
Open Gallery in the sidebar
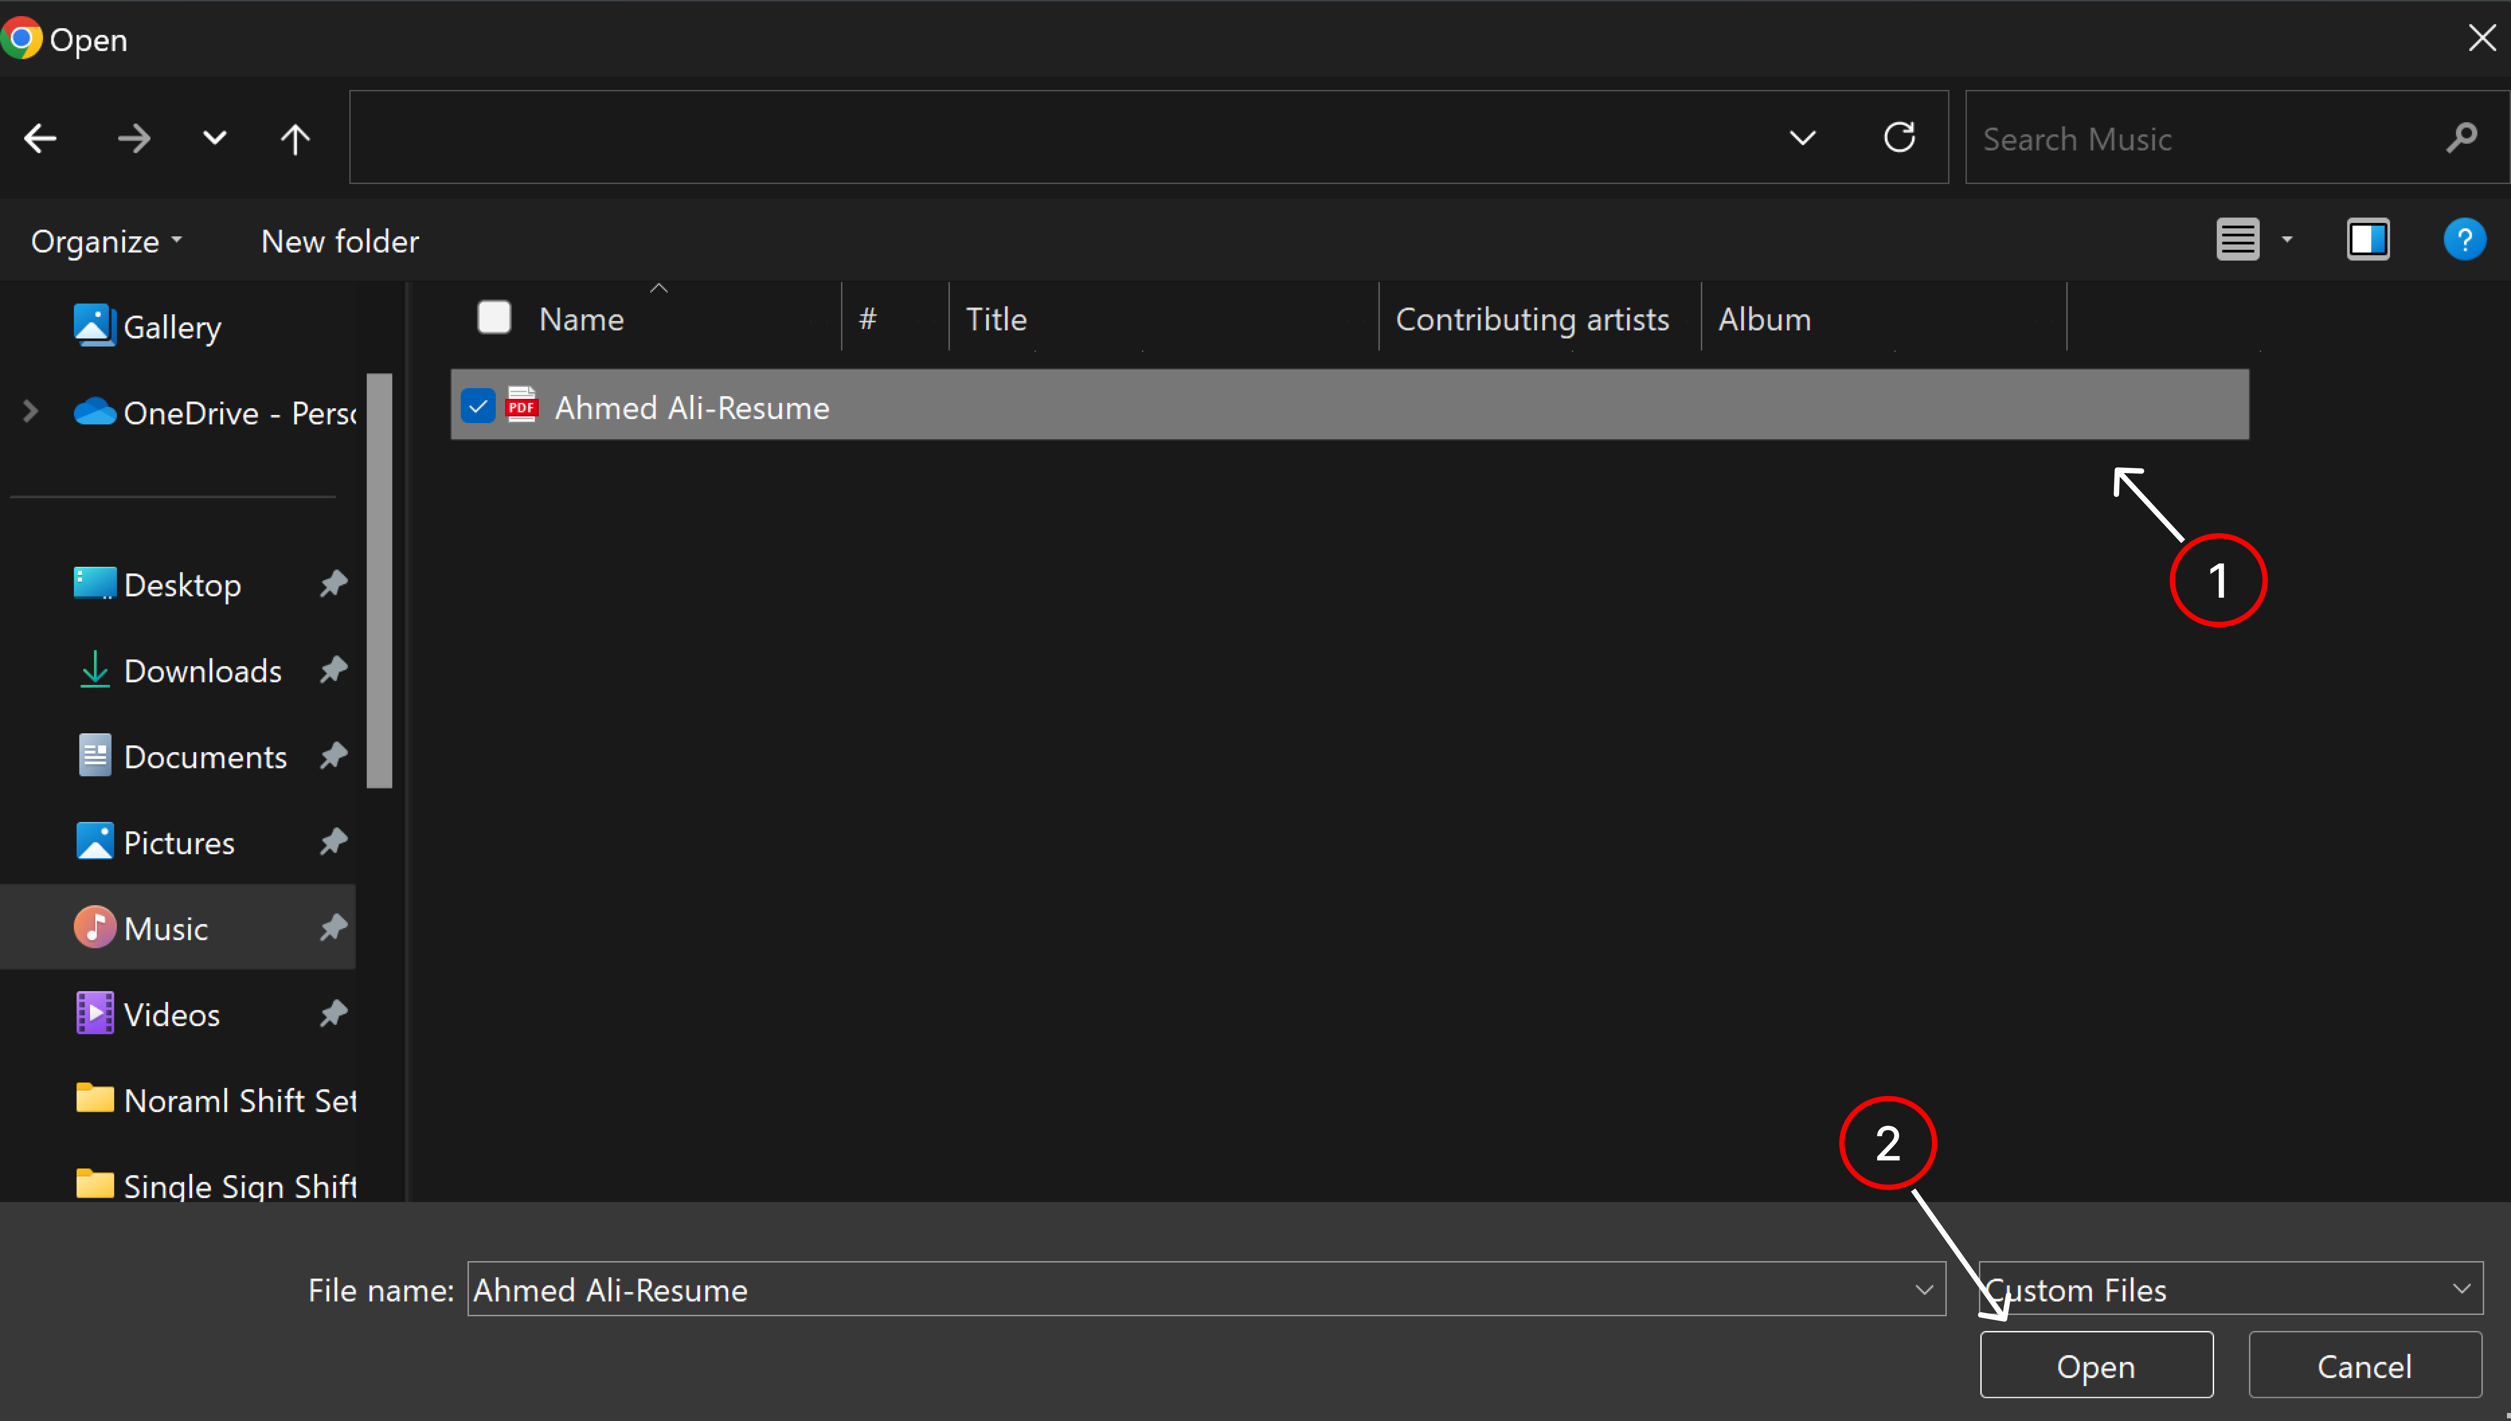tap(148, 326)
